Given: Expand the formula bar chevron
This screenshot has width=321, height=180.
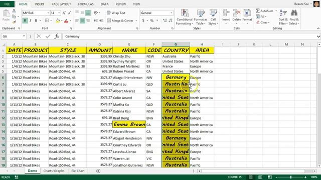Looking at the screenshot, I should pos(318,36).
